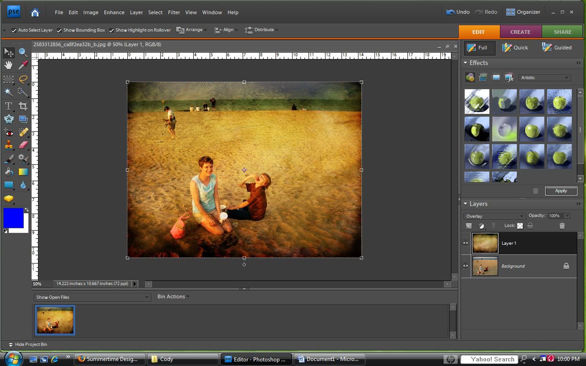Image resolution: width=586 pixels, height=366 pixels.
Task: Collapse the Layers panel
Action: [x=466, y=204]
